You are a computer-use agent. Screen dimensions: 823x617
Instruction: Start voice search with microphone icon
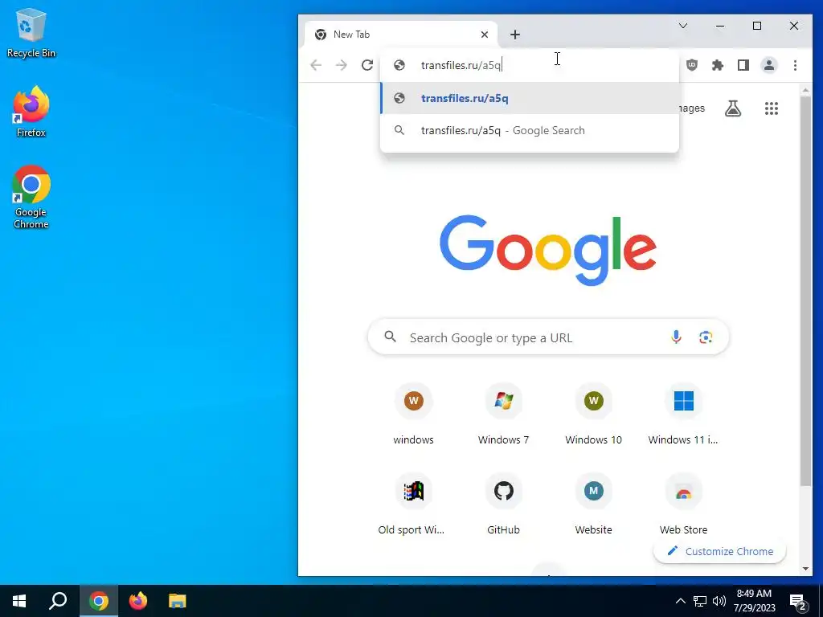(x=676, y=337)
